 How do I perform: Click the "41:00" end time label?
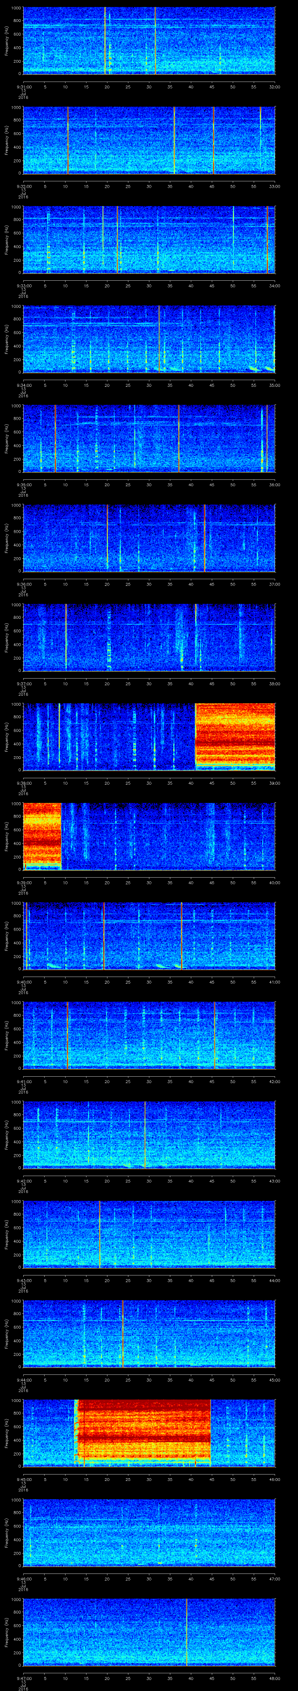point(274,981)
